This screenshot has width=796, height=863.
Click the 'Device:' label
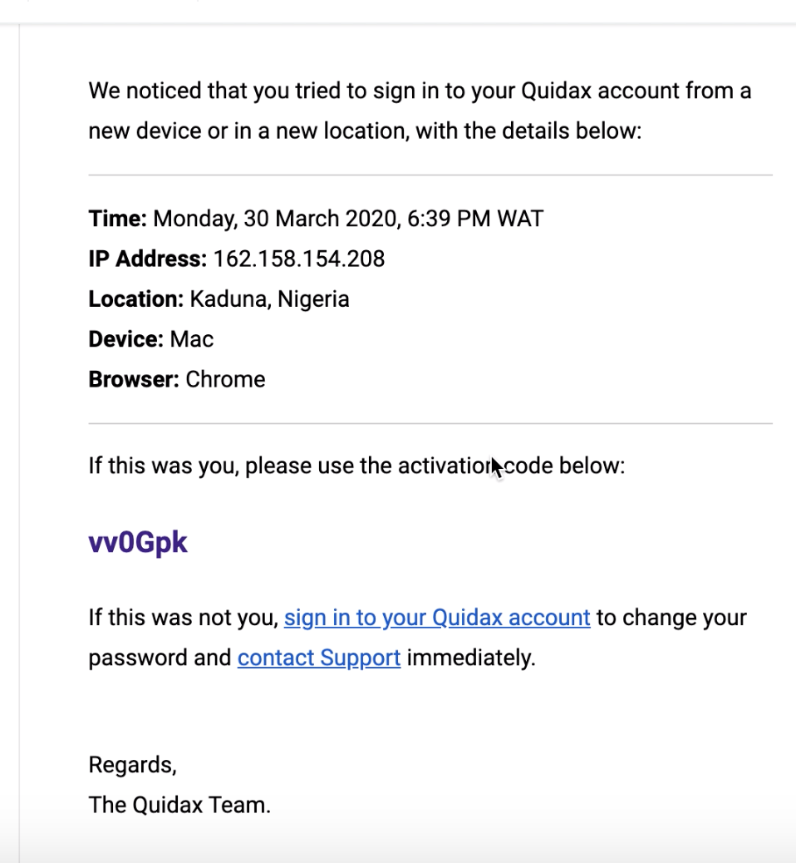tap(126, 339)
